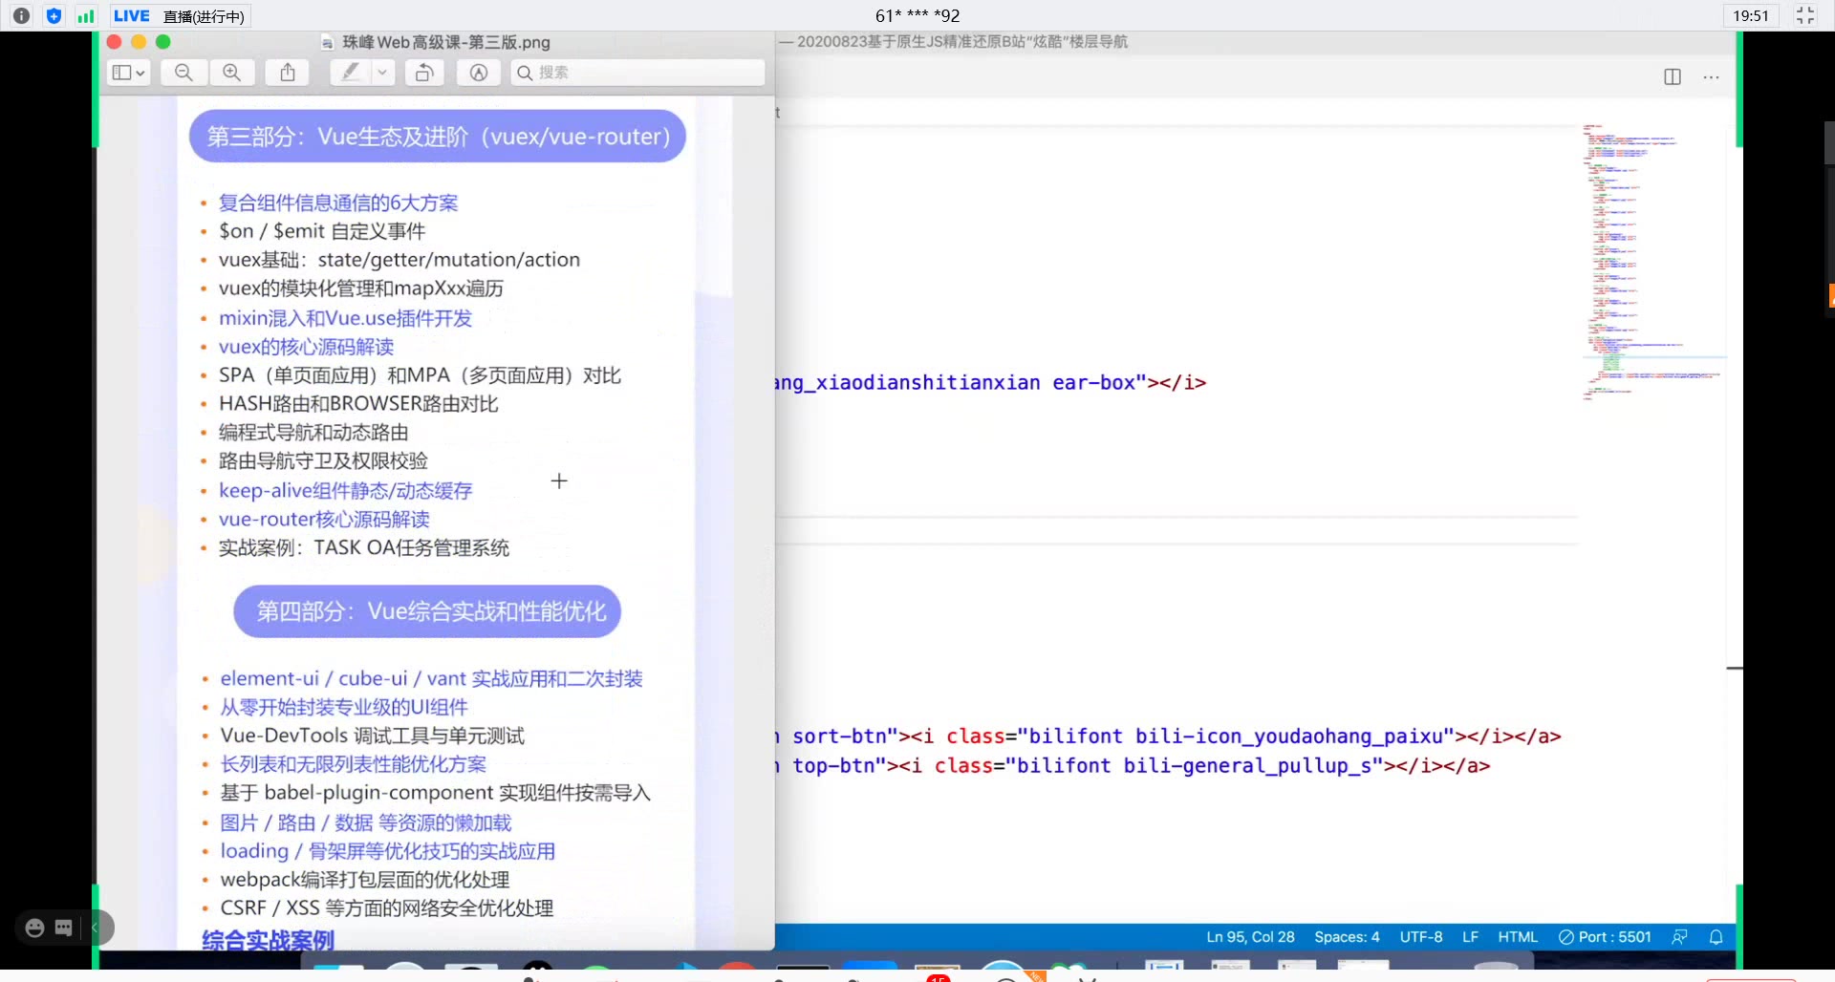Click HASH路由和BROWSER路由对比 line

tap(358, 404)
